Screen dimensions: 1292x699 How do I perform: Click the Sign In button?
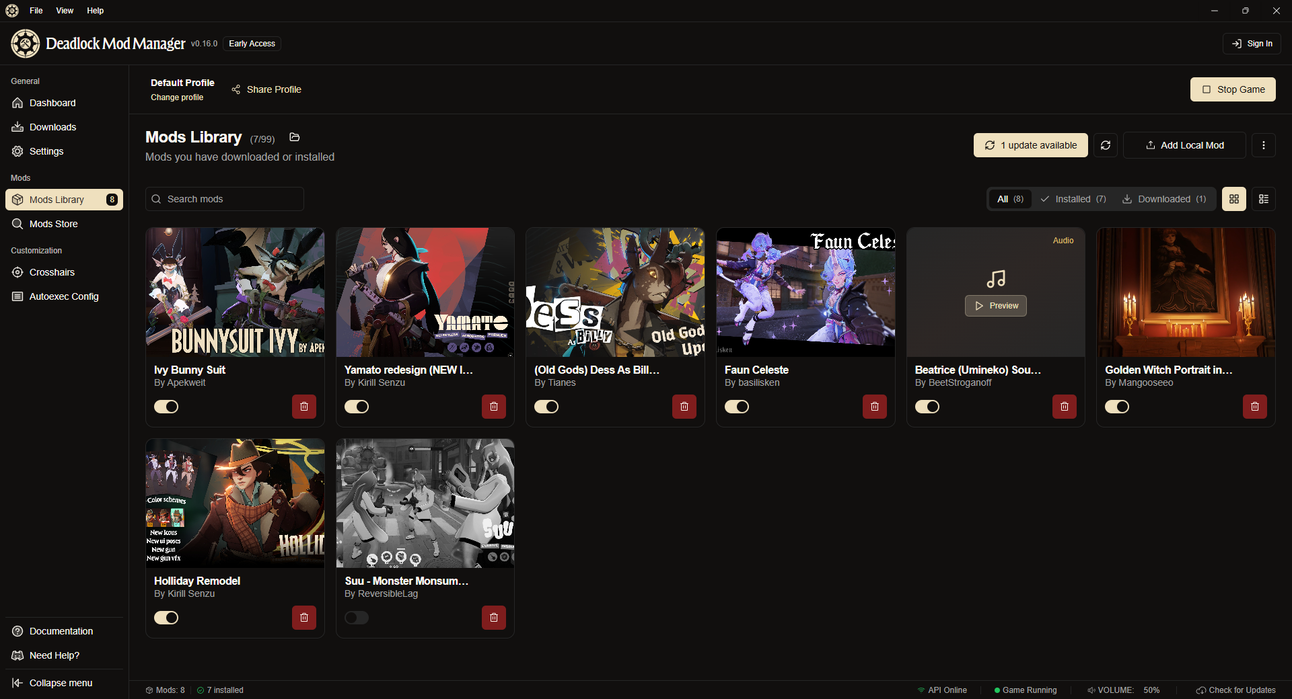[1252, 44]
